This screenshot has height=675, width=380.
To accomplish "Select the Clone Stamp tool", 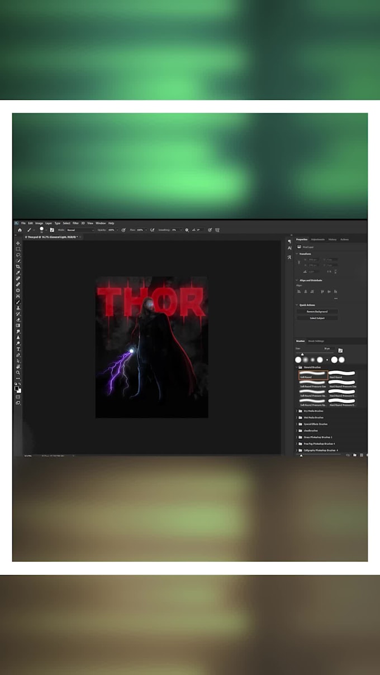I will [x=18, y=308].
